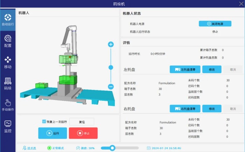The height and width of the screenshot is (152, 245).
Task: Click 修改 (modify) for the right pallet
Action: click(x=212, y=109)
